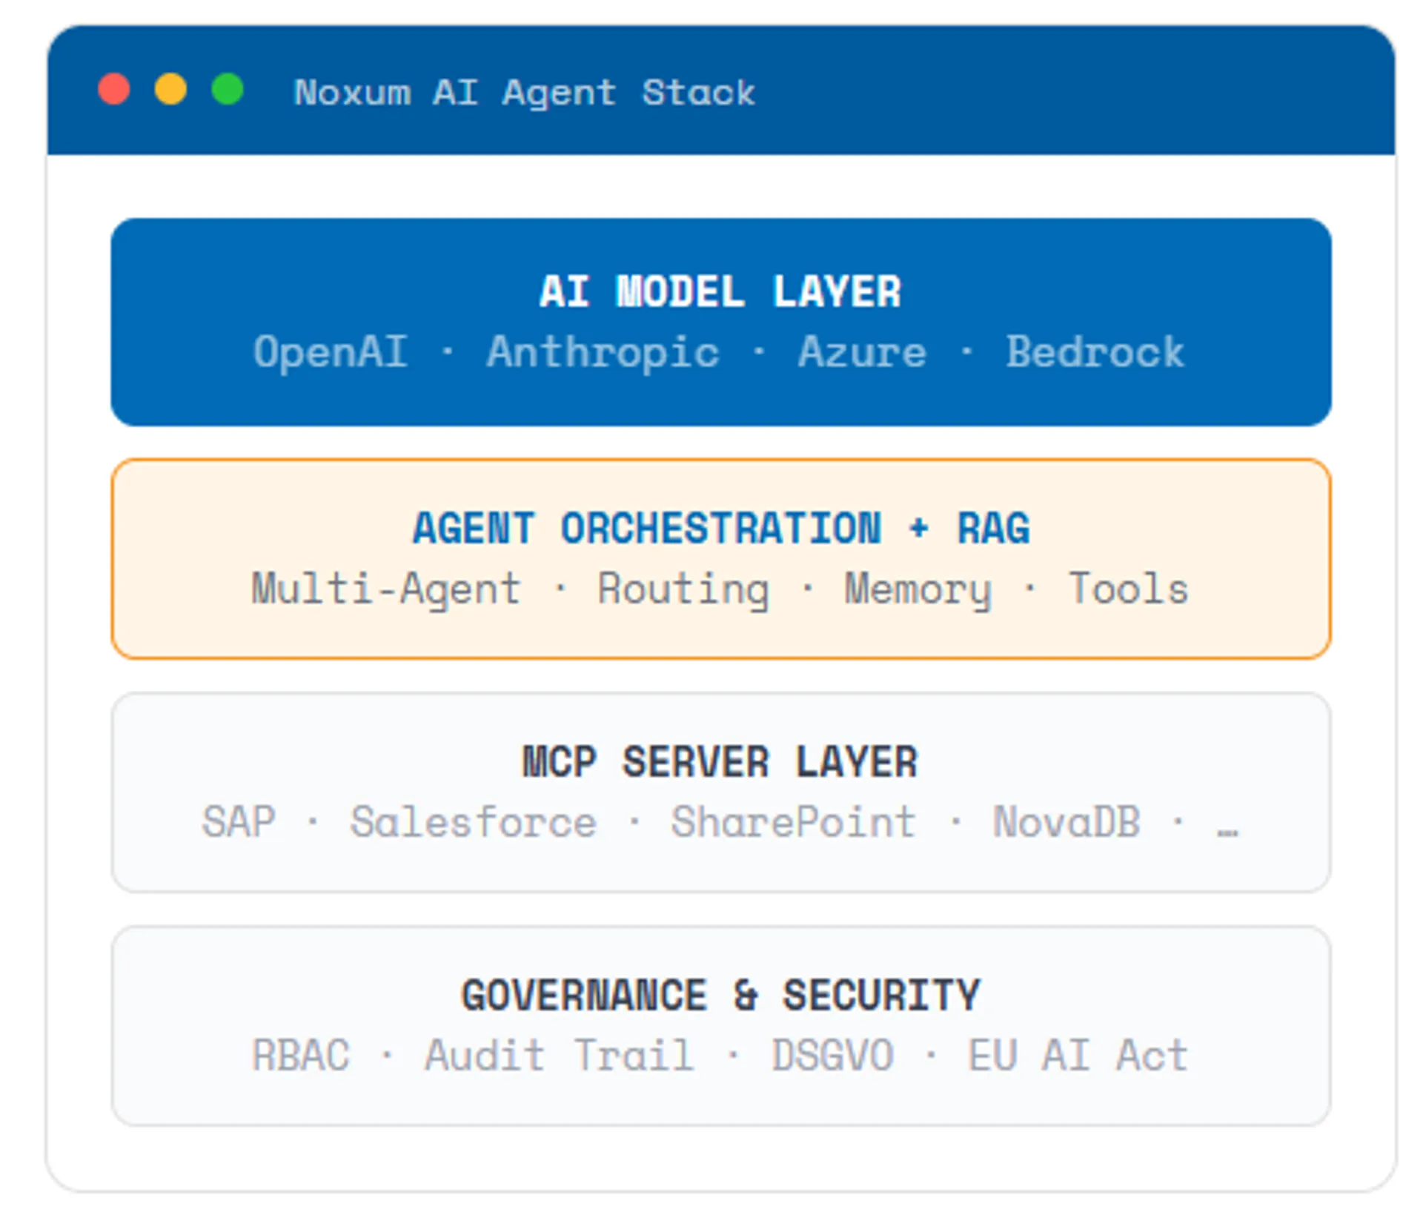Select the Azure provider text
This screenshot has height=1215, width=1423.
pos(862,351)
